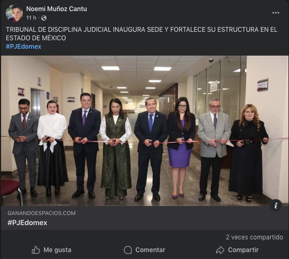Click the man in light gray blazer in photo
Viewport: 289px width, 259px height.
213,149
